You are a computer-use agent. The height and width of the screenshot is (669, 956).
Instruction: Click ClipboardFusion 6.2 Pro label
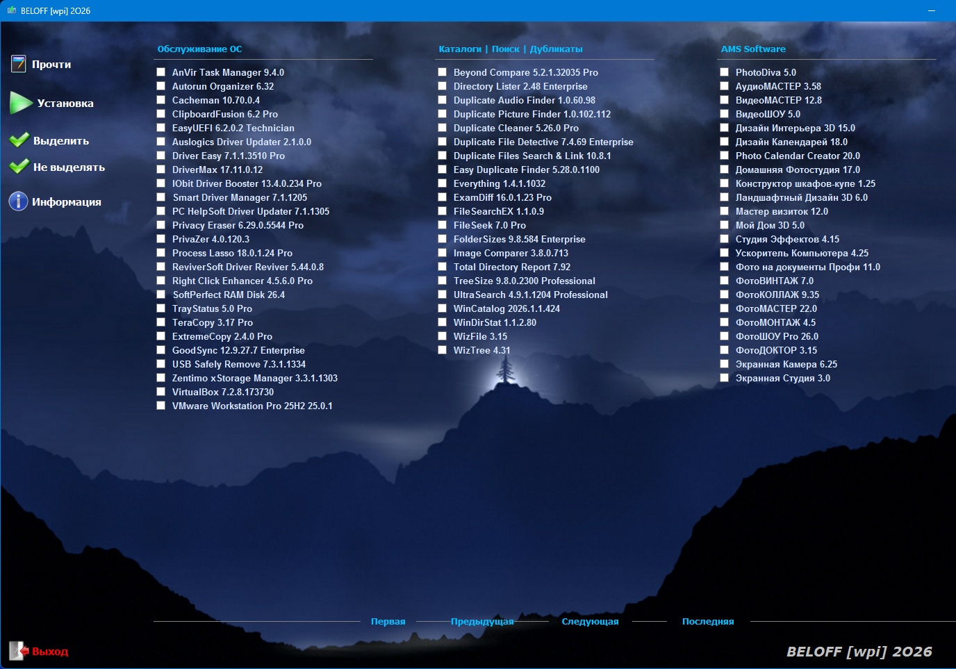click(225, 114)
